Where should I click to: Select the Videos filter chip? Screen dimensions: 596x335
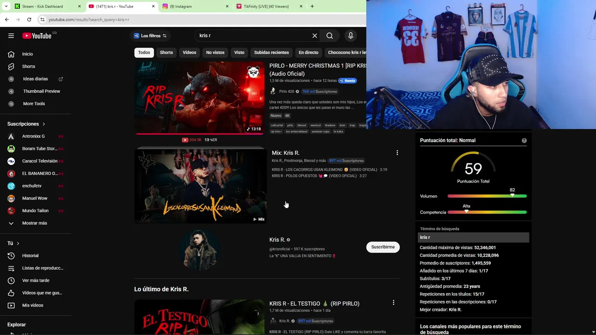[x=190, y=53]
